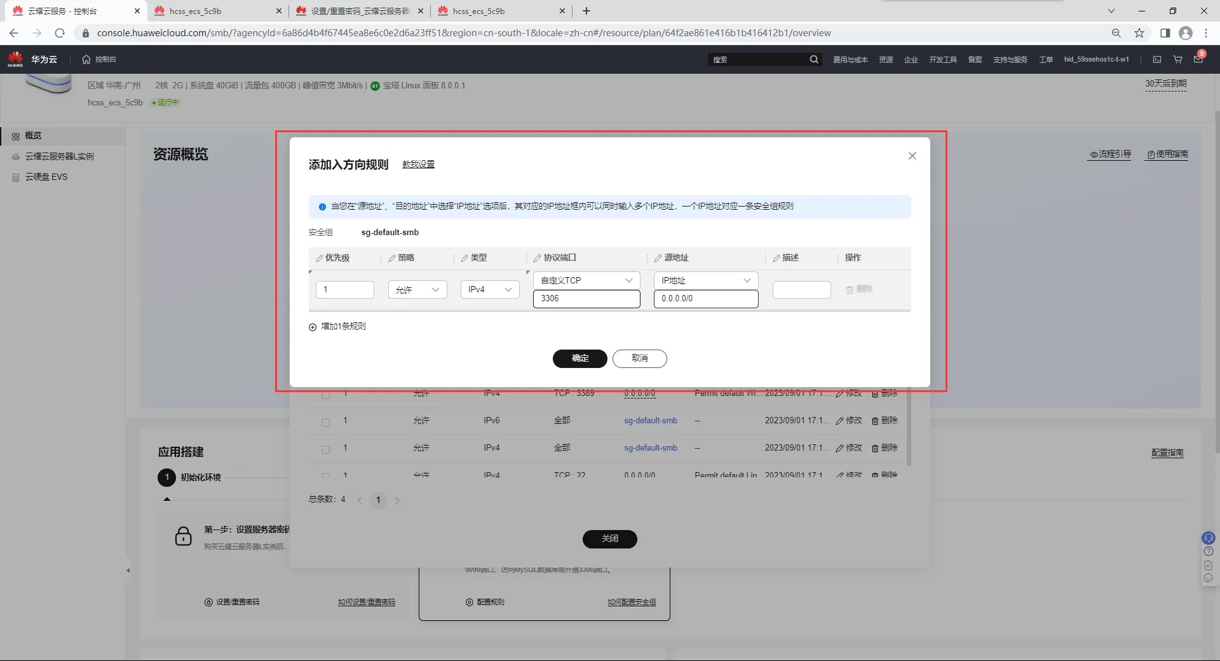Click the floating feedback note icon
The width and height of the screenshot is (1220, 661).
pyautogui.click(x=1209, y=565)
